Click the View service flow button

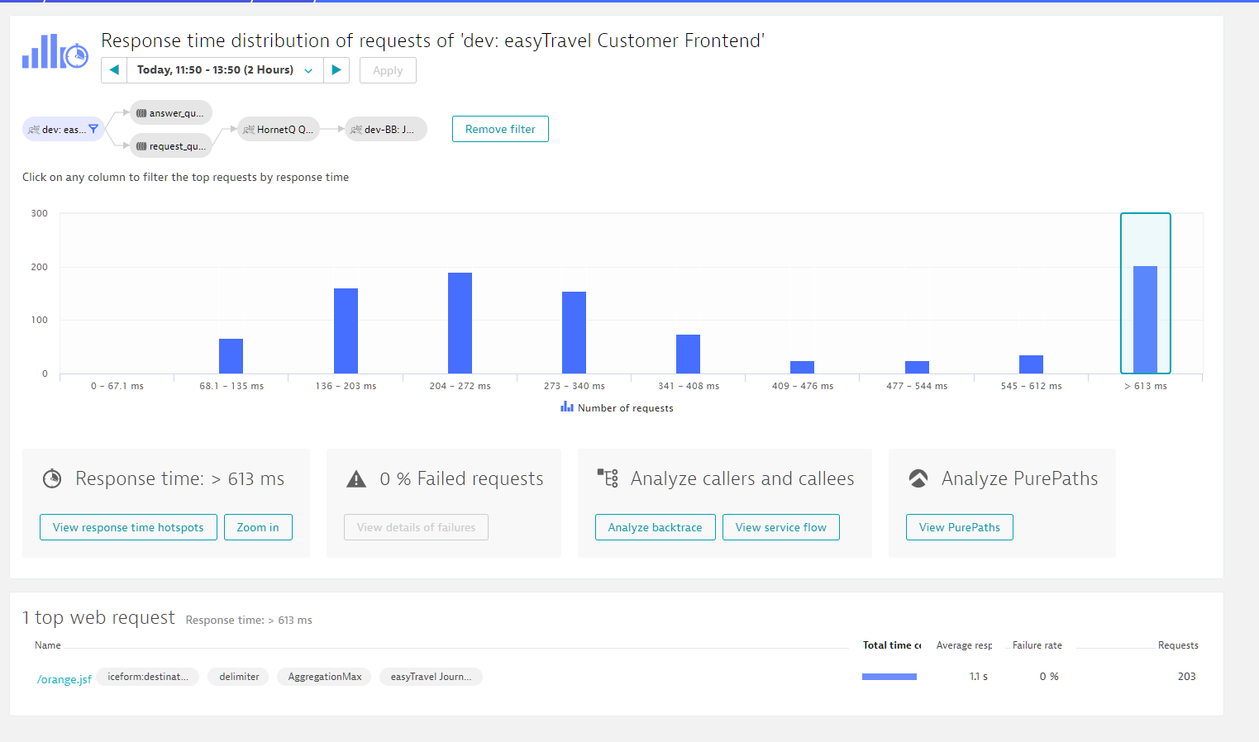click(780, 527)
